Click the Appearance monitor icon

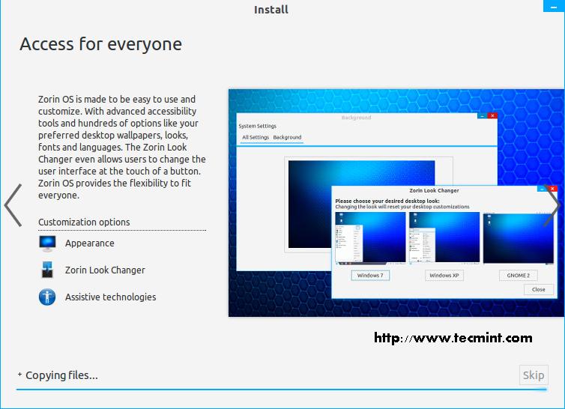point(47,243)
